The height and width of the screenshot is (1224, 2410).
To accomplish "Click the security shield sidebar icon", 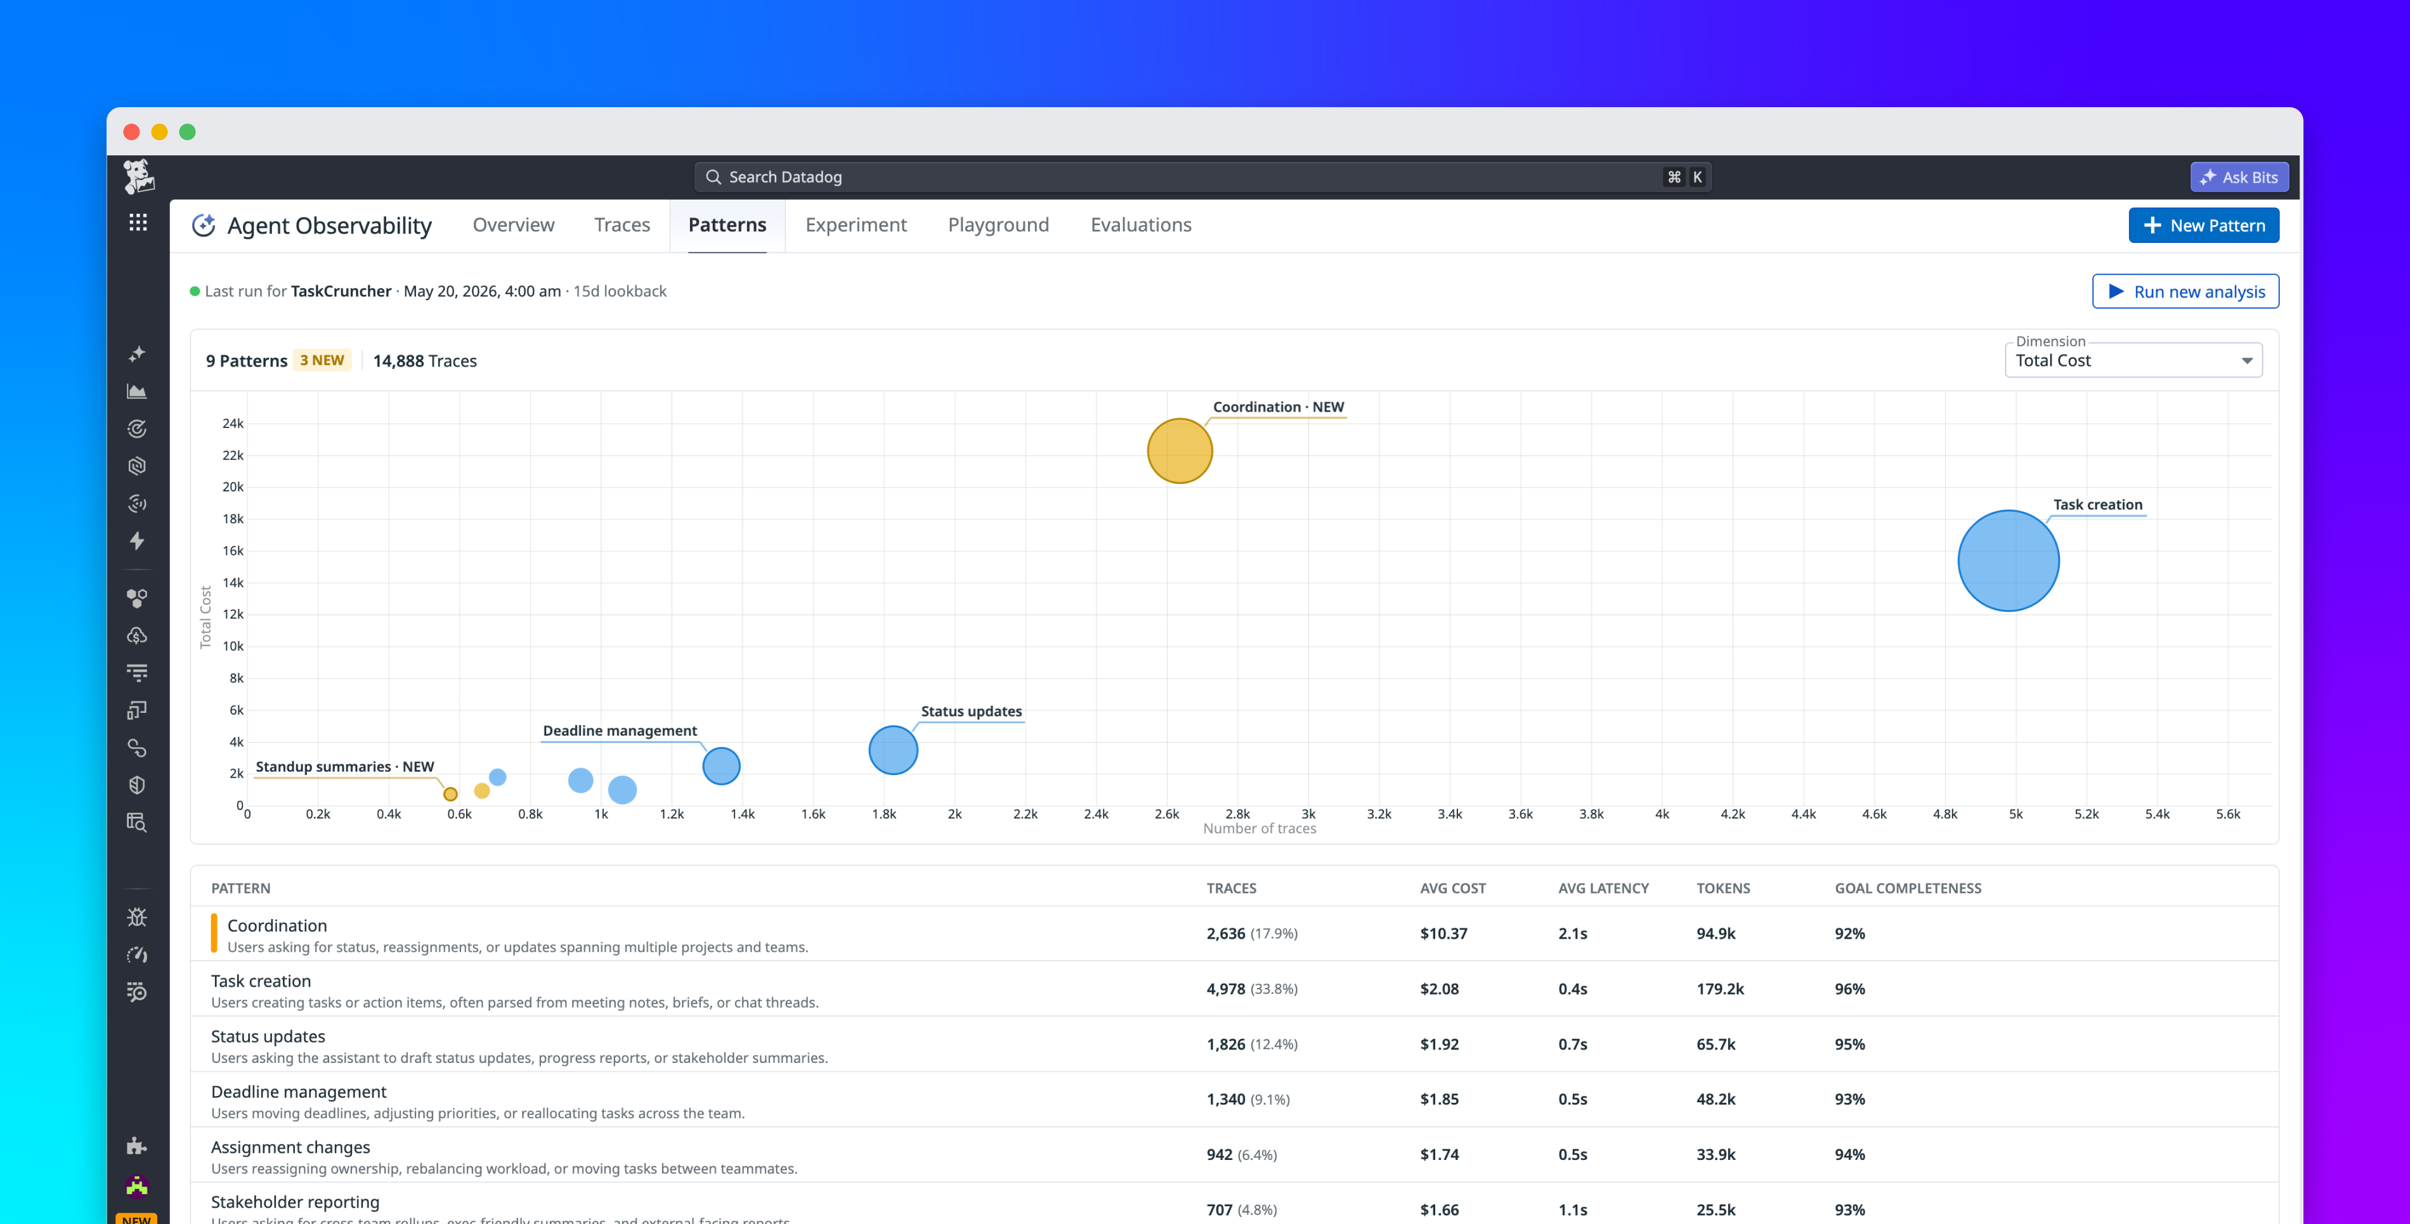I will (x=138, y=785).
